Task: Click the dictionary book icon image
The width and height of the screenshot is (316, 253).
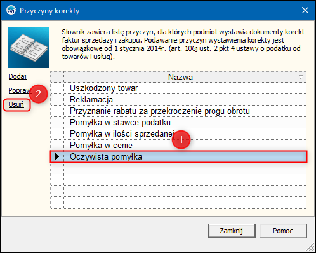Action: [x=29, y=48]
